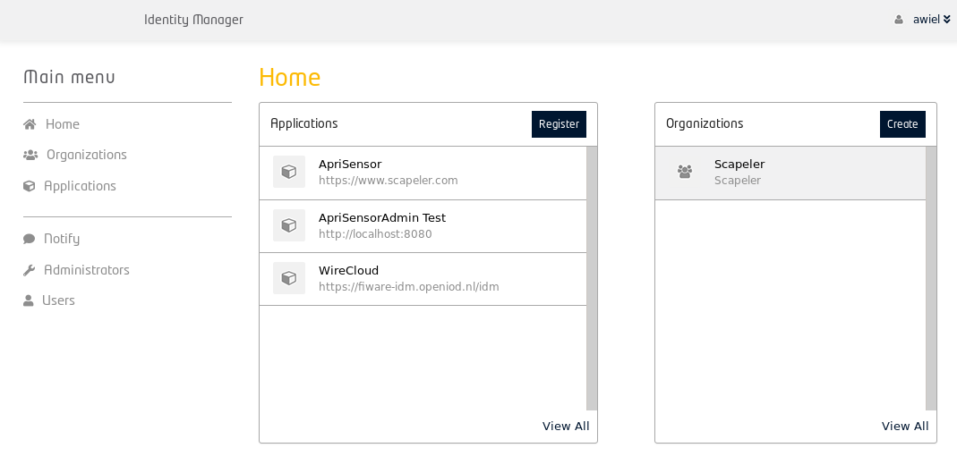Click the Users person icon in sidebar
The image size is (957, 465).
coord(28,300)
